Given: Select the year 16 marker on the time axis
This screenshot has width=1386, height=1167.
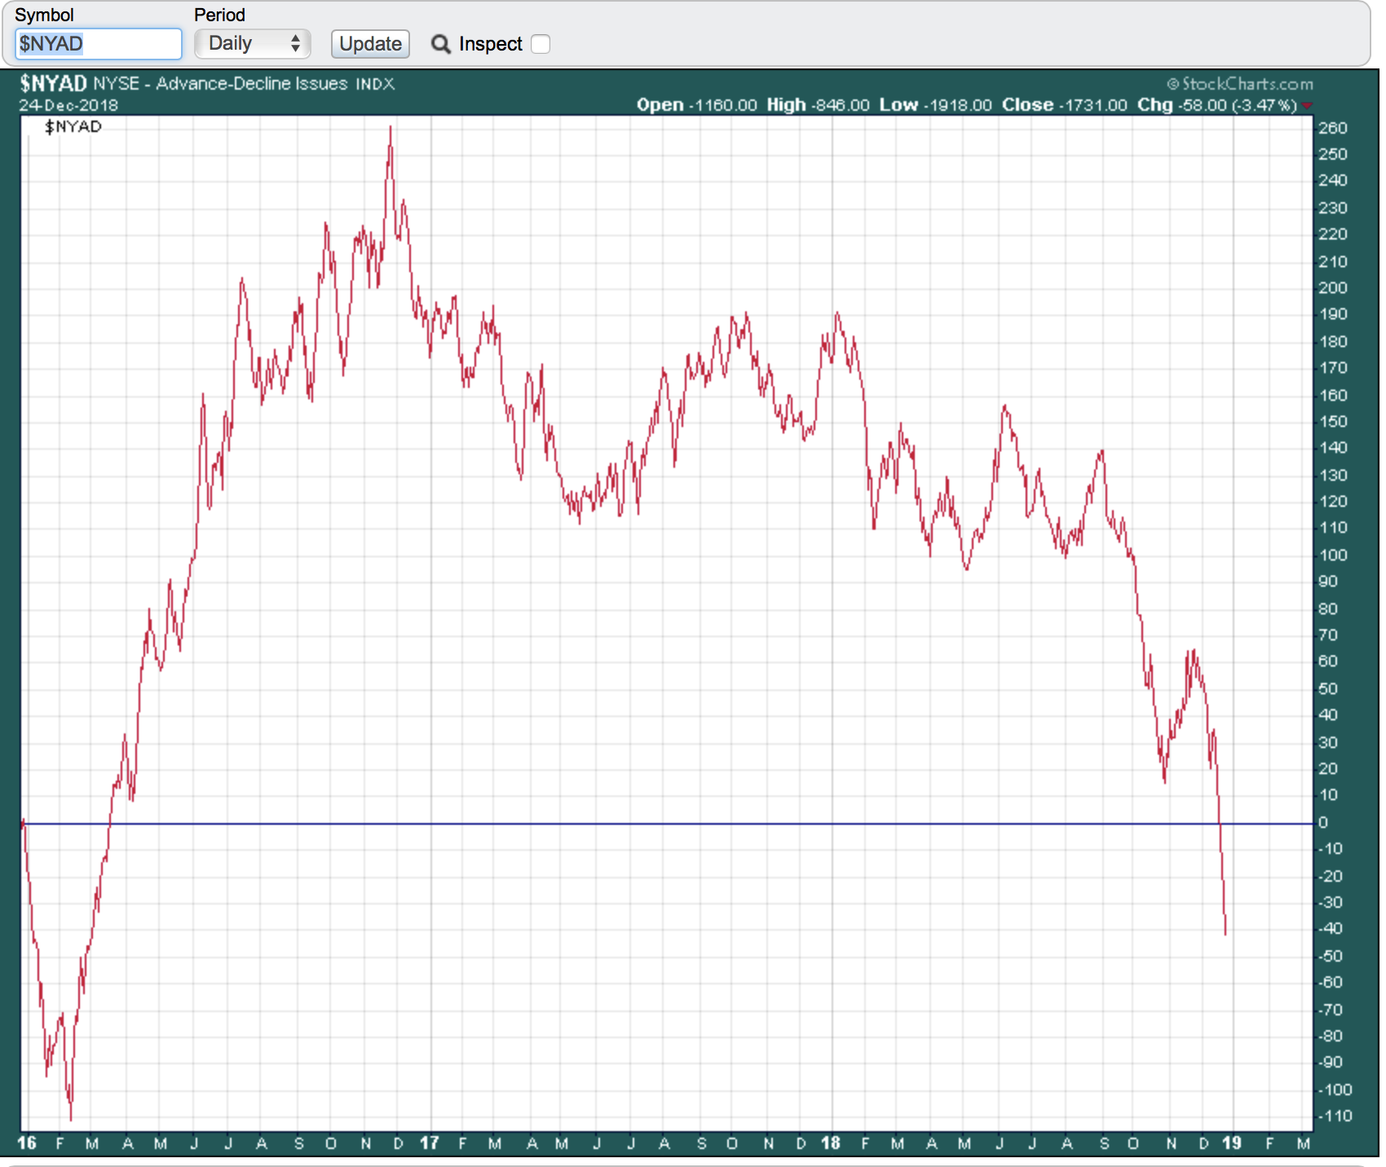Looking at the screenshot, I should [x=27, y=1143].
